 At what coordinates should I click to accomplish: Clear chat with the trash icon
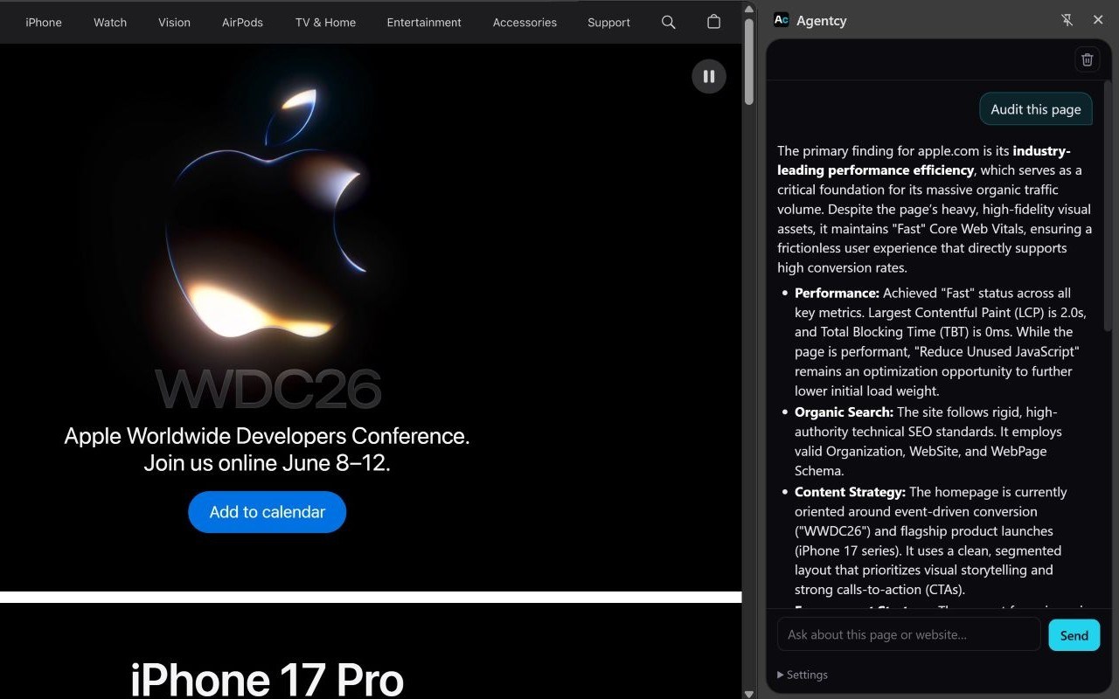coord(1088,59)
